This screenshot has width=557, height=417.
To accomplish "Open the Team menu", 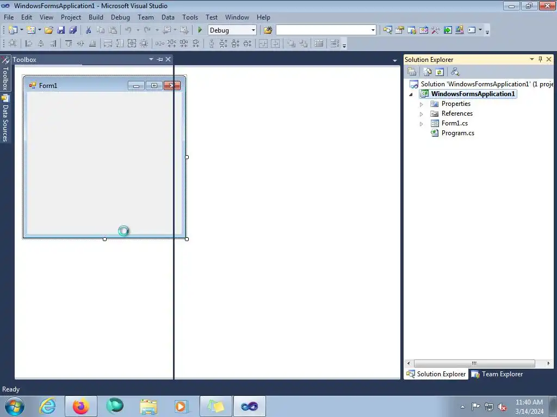I will (146, 17).
